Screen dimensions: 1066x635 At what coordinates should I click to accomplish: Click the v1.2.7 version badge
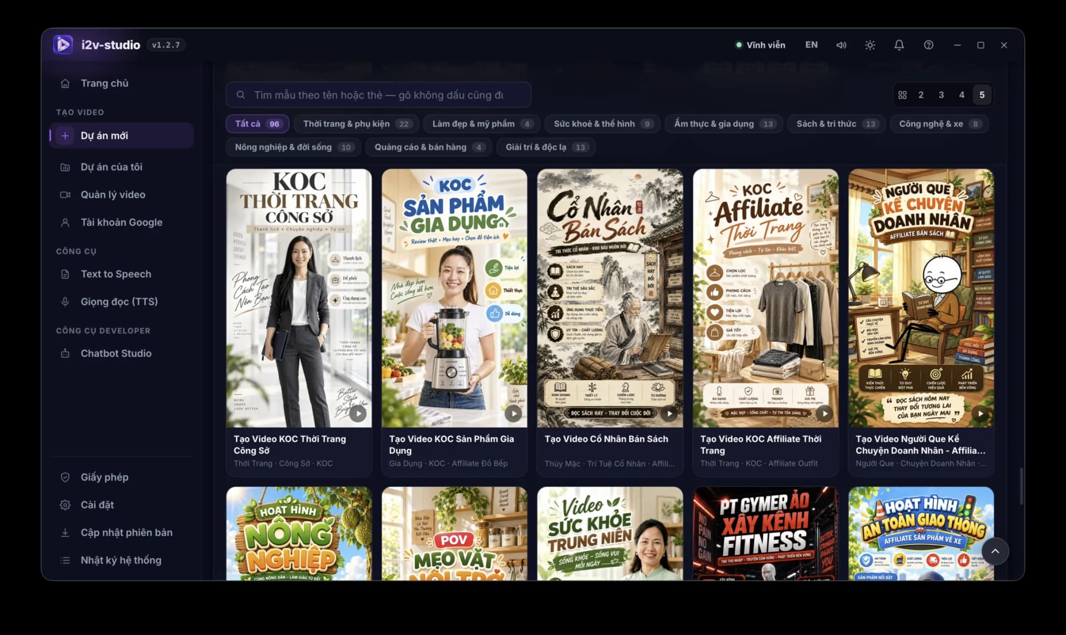click(x=165, y=45)
